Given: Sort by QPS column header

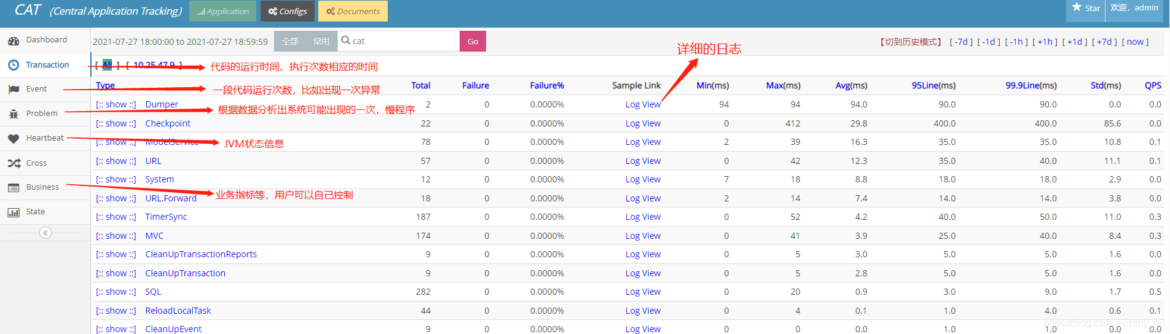Looking at the screenshot, I should (x=1153, y=85).
